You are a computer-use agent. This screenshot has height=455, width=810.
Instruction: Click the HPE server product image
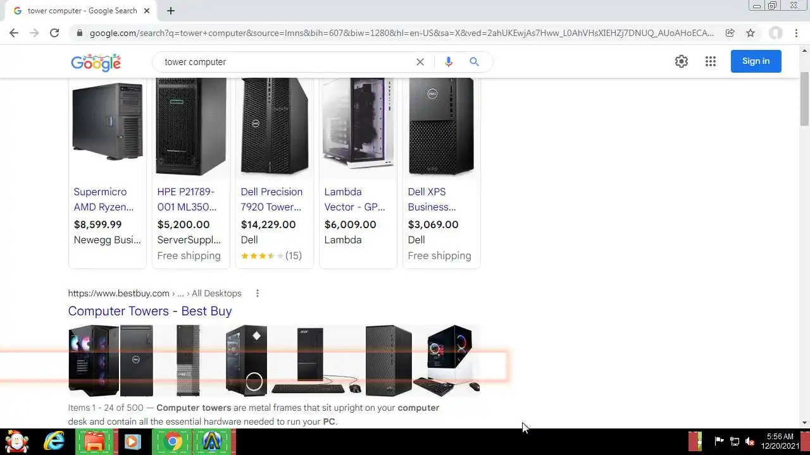191,128
